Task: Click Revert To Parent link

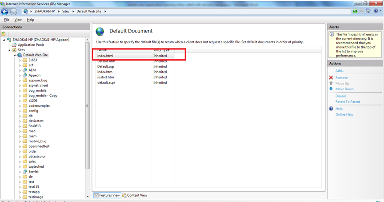Action: [x=348, y=102]
